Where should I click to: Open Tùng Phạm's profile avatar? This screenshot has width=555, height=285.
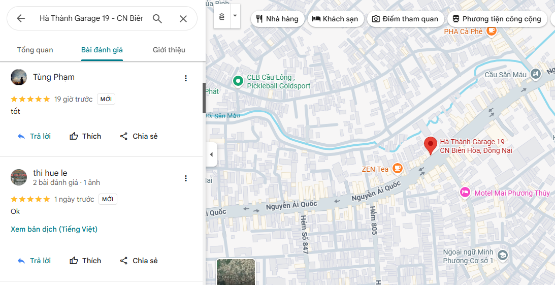coord(19,77)
